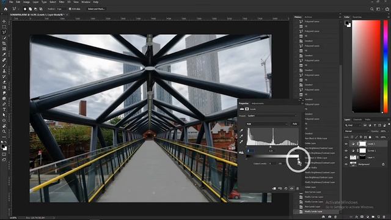The width and height of the screenshot is (391, 220).
Task: Hide the Background layer
Action: pyautogui.click(x=346, y=164)
